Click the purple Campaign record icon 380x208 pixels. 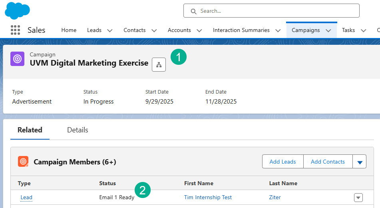(x=17, y=58)
